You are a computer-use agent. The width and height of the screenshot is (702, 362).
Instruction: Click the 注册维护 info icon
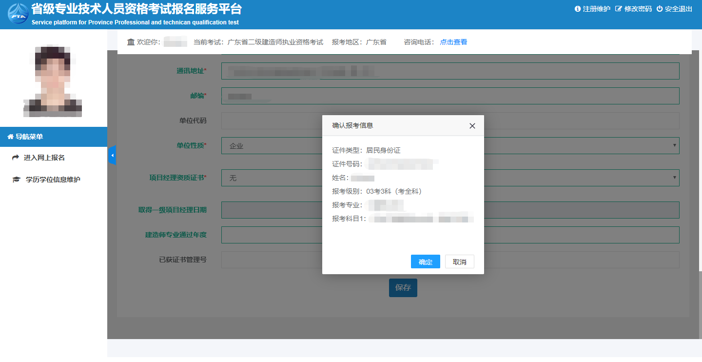pyautogui.click(x=578, y=9)
